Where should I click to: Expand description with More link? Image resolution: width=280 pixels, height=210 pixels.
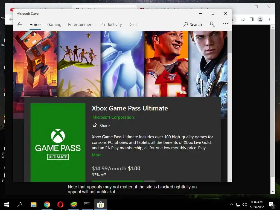pyautogui.click(x=97, y=155)
